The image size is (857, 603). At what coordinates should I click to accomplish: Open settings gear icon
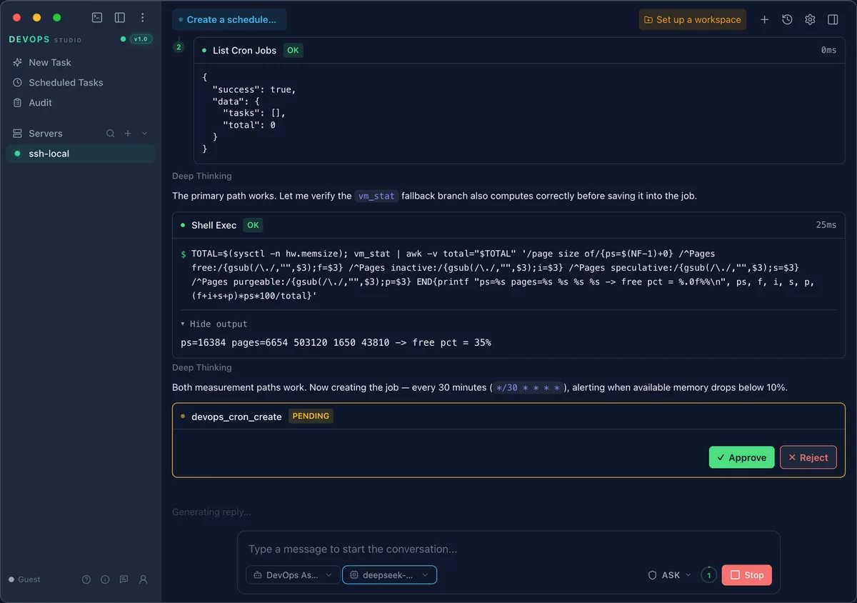click(x=810, y=19)
